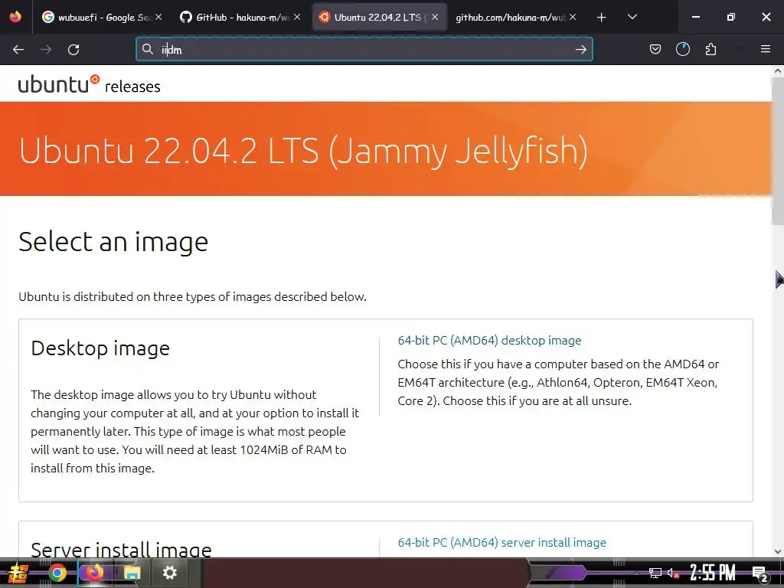Open File Explorer from the taskbar
The height and width of the screenshot is (588, 784).
point(132,573)
